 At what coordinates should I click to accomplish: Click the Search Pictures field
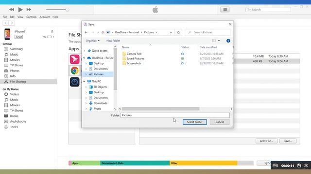tap(208, 32)
